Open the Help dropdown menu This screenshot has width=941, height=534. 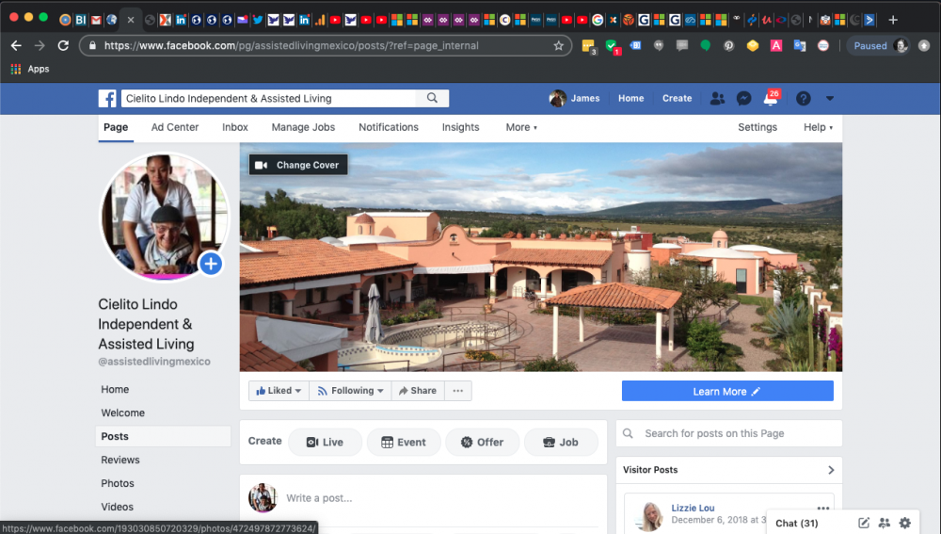pyautogui.click(x=817, y=127)
